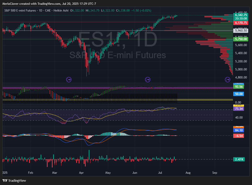Select the green 5,750.00 price level label
The image size is (252, 185).
[x=241, y=39]
